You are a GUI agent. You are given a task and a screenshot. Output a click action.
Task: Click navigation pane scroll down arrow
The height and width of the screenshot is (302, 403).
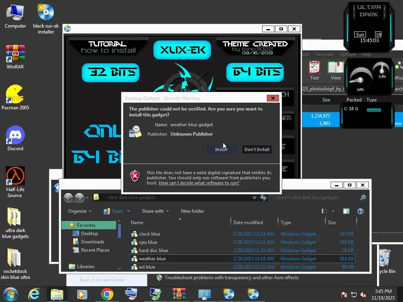119,268
